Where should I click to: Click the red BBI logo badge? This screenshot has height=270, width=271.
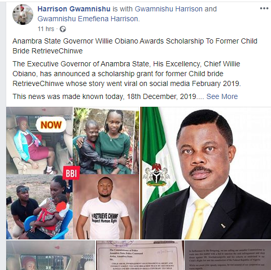pyautogui.click(x=71, y=173)
